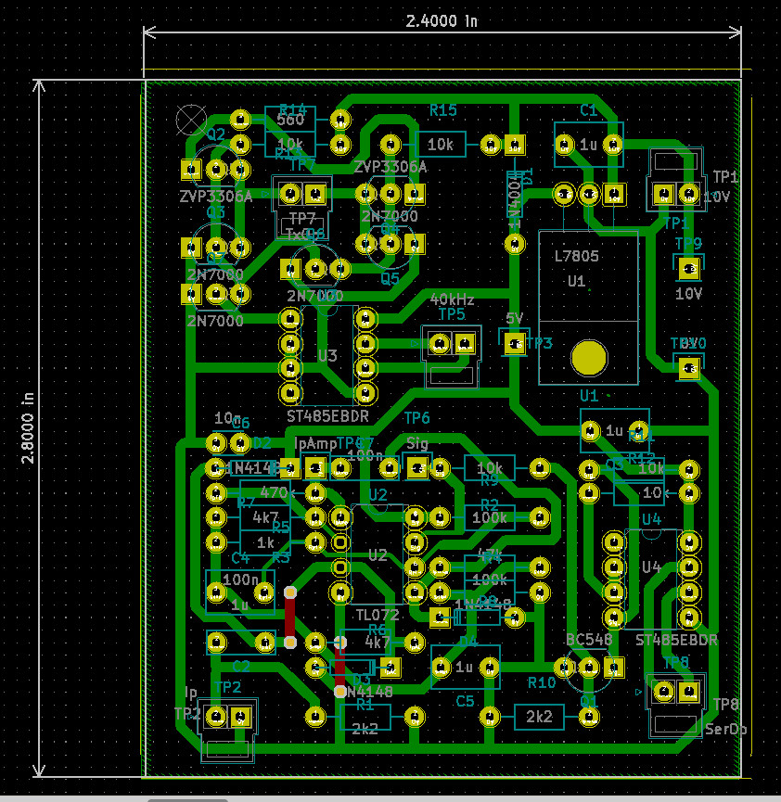
Task: Click the 5V label above TP3
Action: click(x=514, y=319)
